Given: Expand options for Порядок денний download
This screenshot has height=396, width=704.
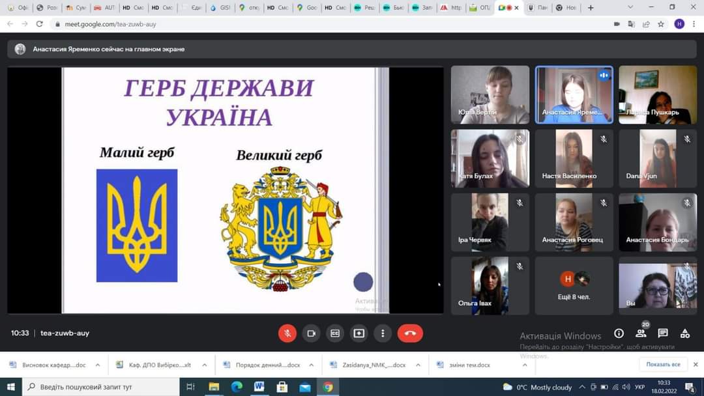Looking at the screenshot, I should (311, 365).
